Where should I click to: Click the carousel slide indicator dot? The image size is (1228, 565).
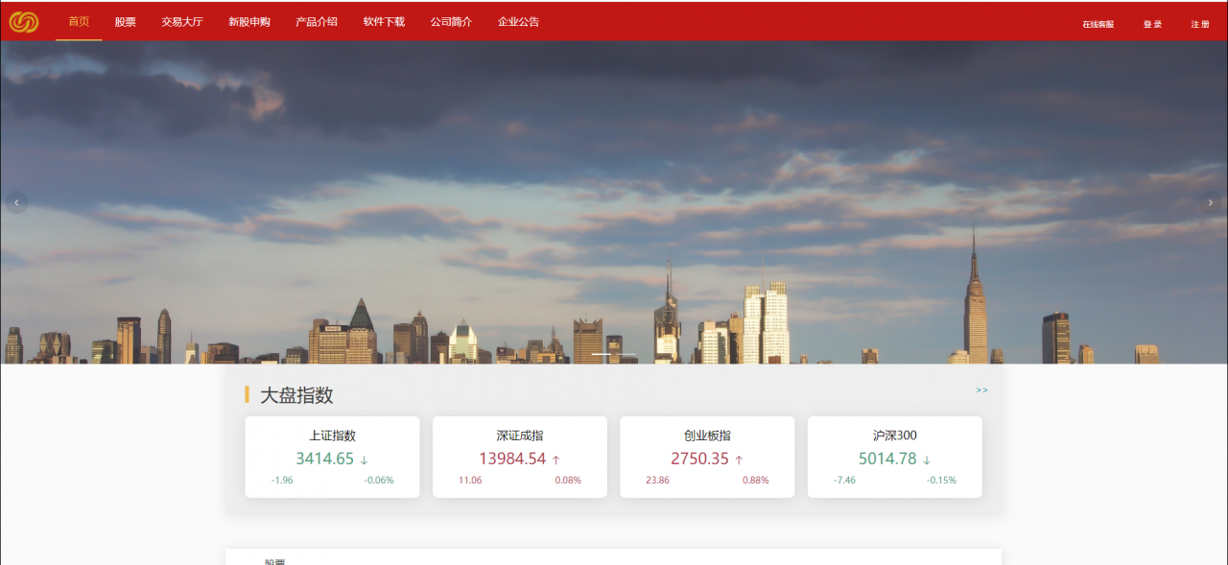(x=602, y=353)
